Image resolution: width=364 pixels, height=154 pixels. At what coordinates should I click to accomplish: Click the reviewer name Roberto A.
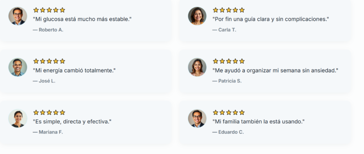(x=48, y=30)
